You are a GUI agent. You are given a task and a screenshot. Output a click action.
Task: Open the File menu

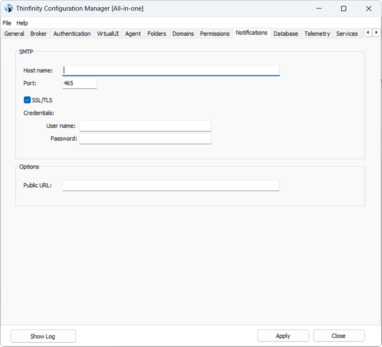7,23
